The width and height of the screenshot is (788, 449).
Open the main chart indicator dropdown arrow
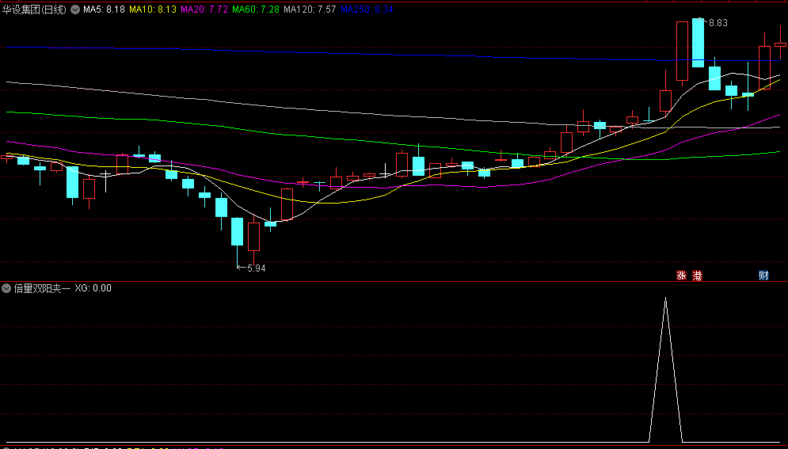click(75, 10)
